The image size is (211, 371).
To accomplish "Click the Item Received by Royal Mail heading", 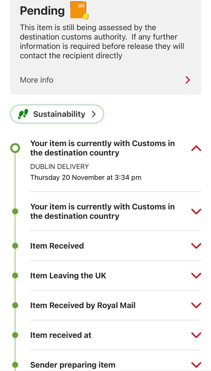I will coord(83,305).
